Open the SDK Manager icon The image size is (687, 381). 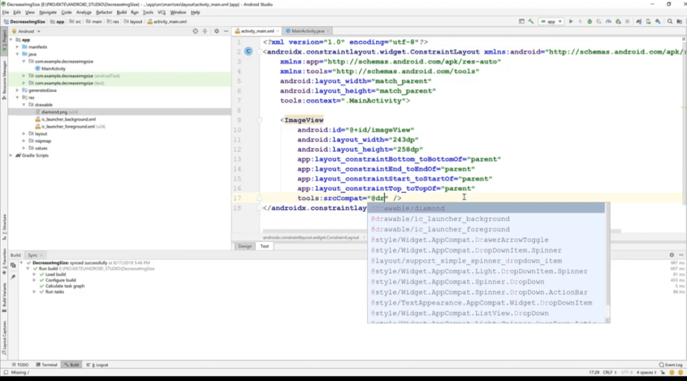pyautogui.click(x=658, y=21)
